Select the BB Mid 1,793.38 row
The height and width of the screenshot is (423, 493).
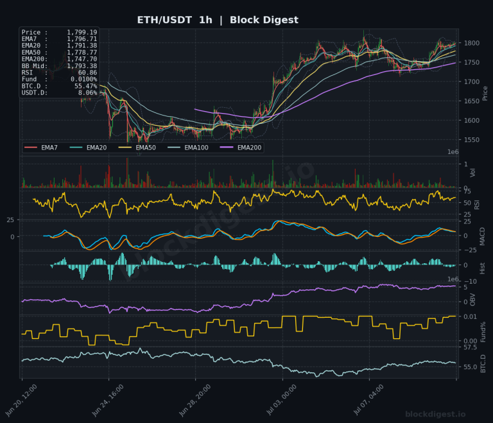click(60, 66)
